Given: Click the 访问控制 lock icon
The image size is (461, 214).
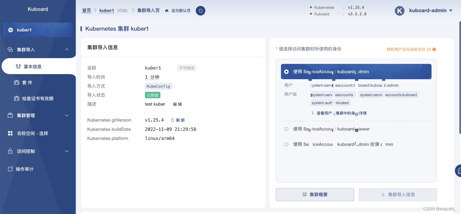Looking at the screenshot, I should (x=10, y=151).
